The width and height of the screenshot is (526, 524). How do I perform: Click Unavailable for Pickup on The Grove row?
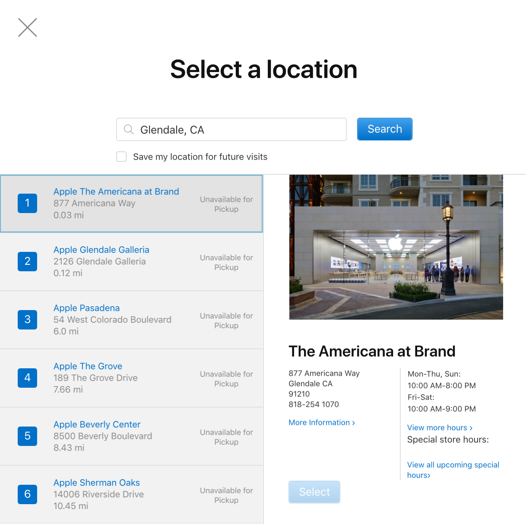(x=226, y=379)
